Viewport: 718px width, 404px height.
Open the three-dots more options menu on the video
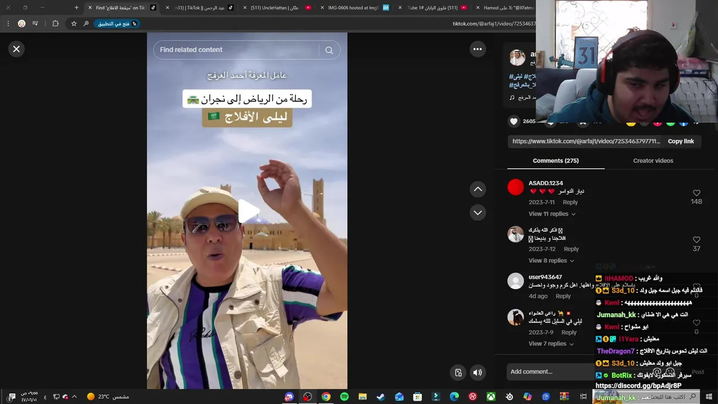coord(477,49)
